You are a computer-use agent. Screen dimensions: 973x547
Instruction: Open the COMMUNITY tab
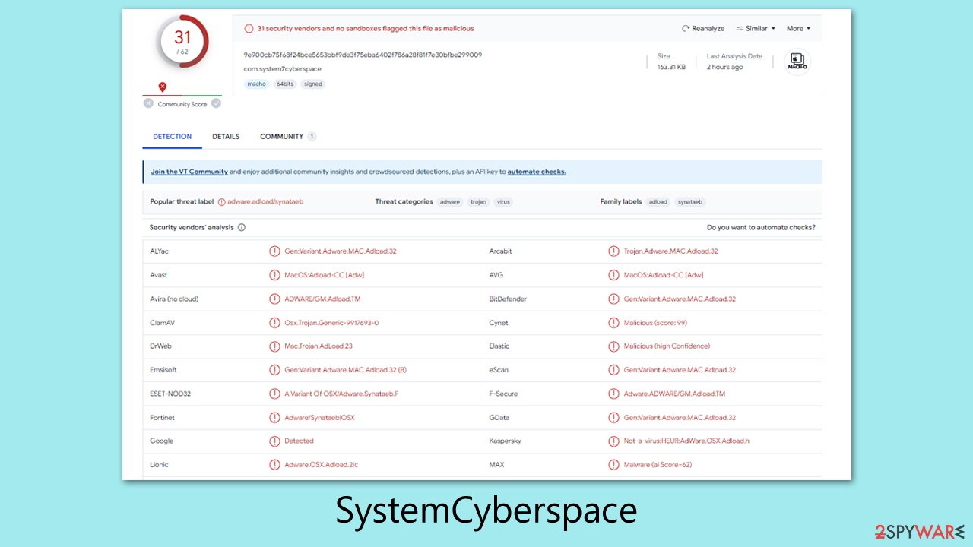point(281,136)
